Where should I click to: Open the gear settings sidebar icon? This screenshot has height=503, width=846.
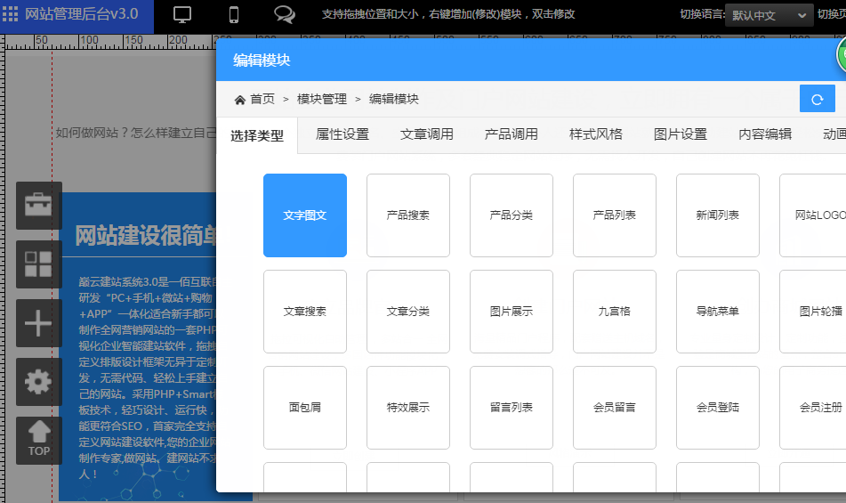pos(39,382)
